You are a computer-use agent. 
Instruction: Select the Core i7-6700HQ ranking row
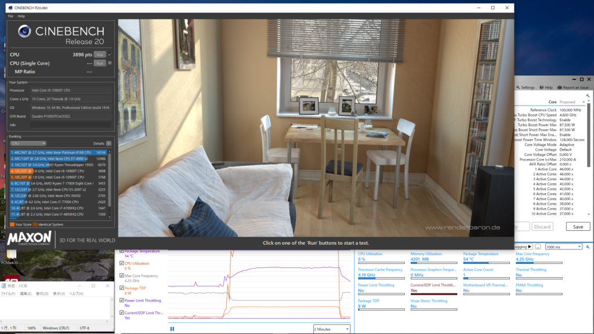point(59,208)
